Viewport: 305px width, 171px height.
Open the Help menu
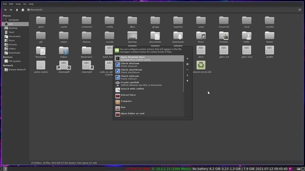(x=31, y=4)
